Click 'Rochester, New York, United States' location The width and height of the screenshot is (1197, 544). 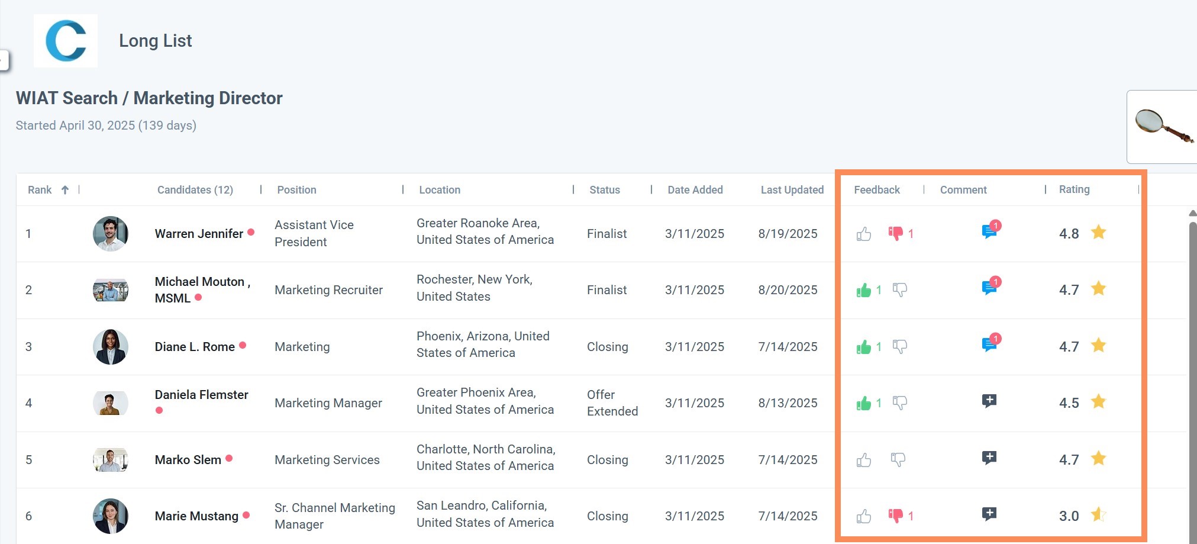coord(475,288)
